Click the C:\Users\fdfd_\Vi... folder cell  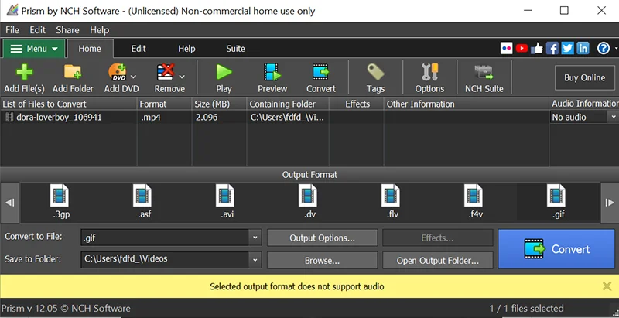[x=287, y=117]
